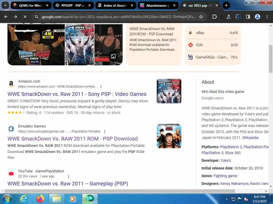The width and height of the screenshot is (273, 204).
Task: Open the Windows Start menu
Action: click(7, 199)
